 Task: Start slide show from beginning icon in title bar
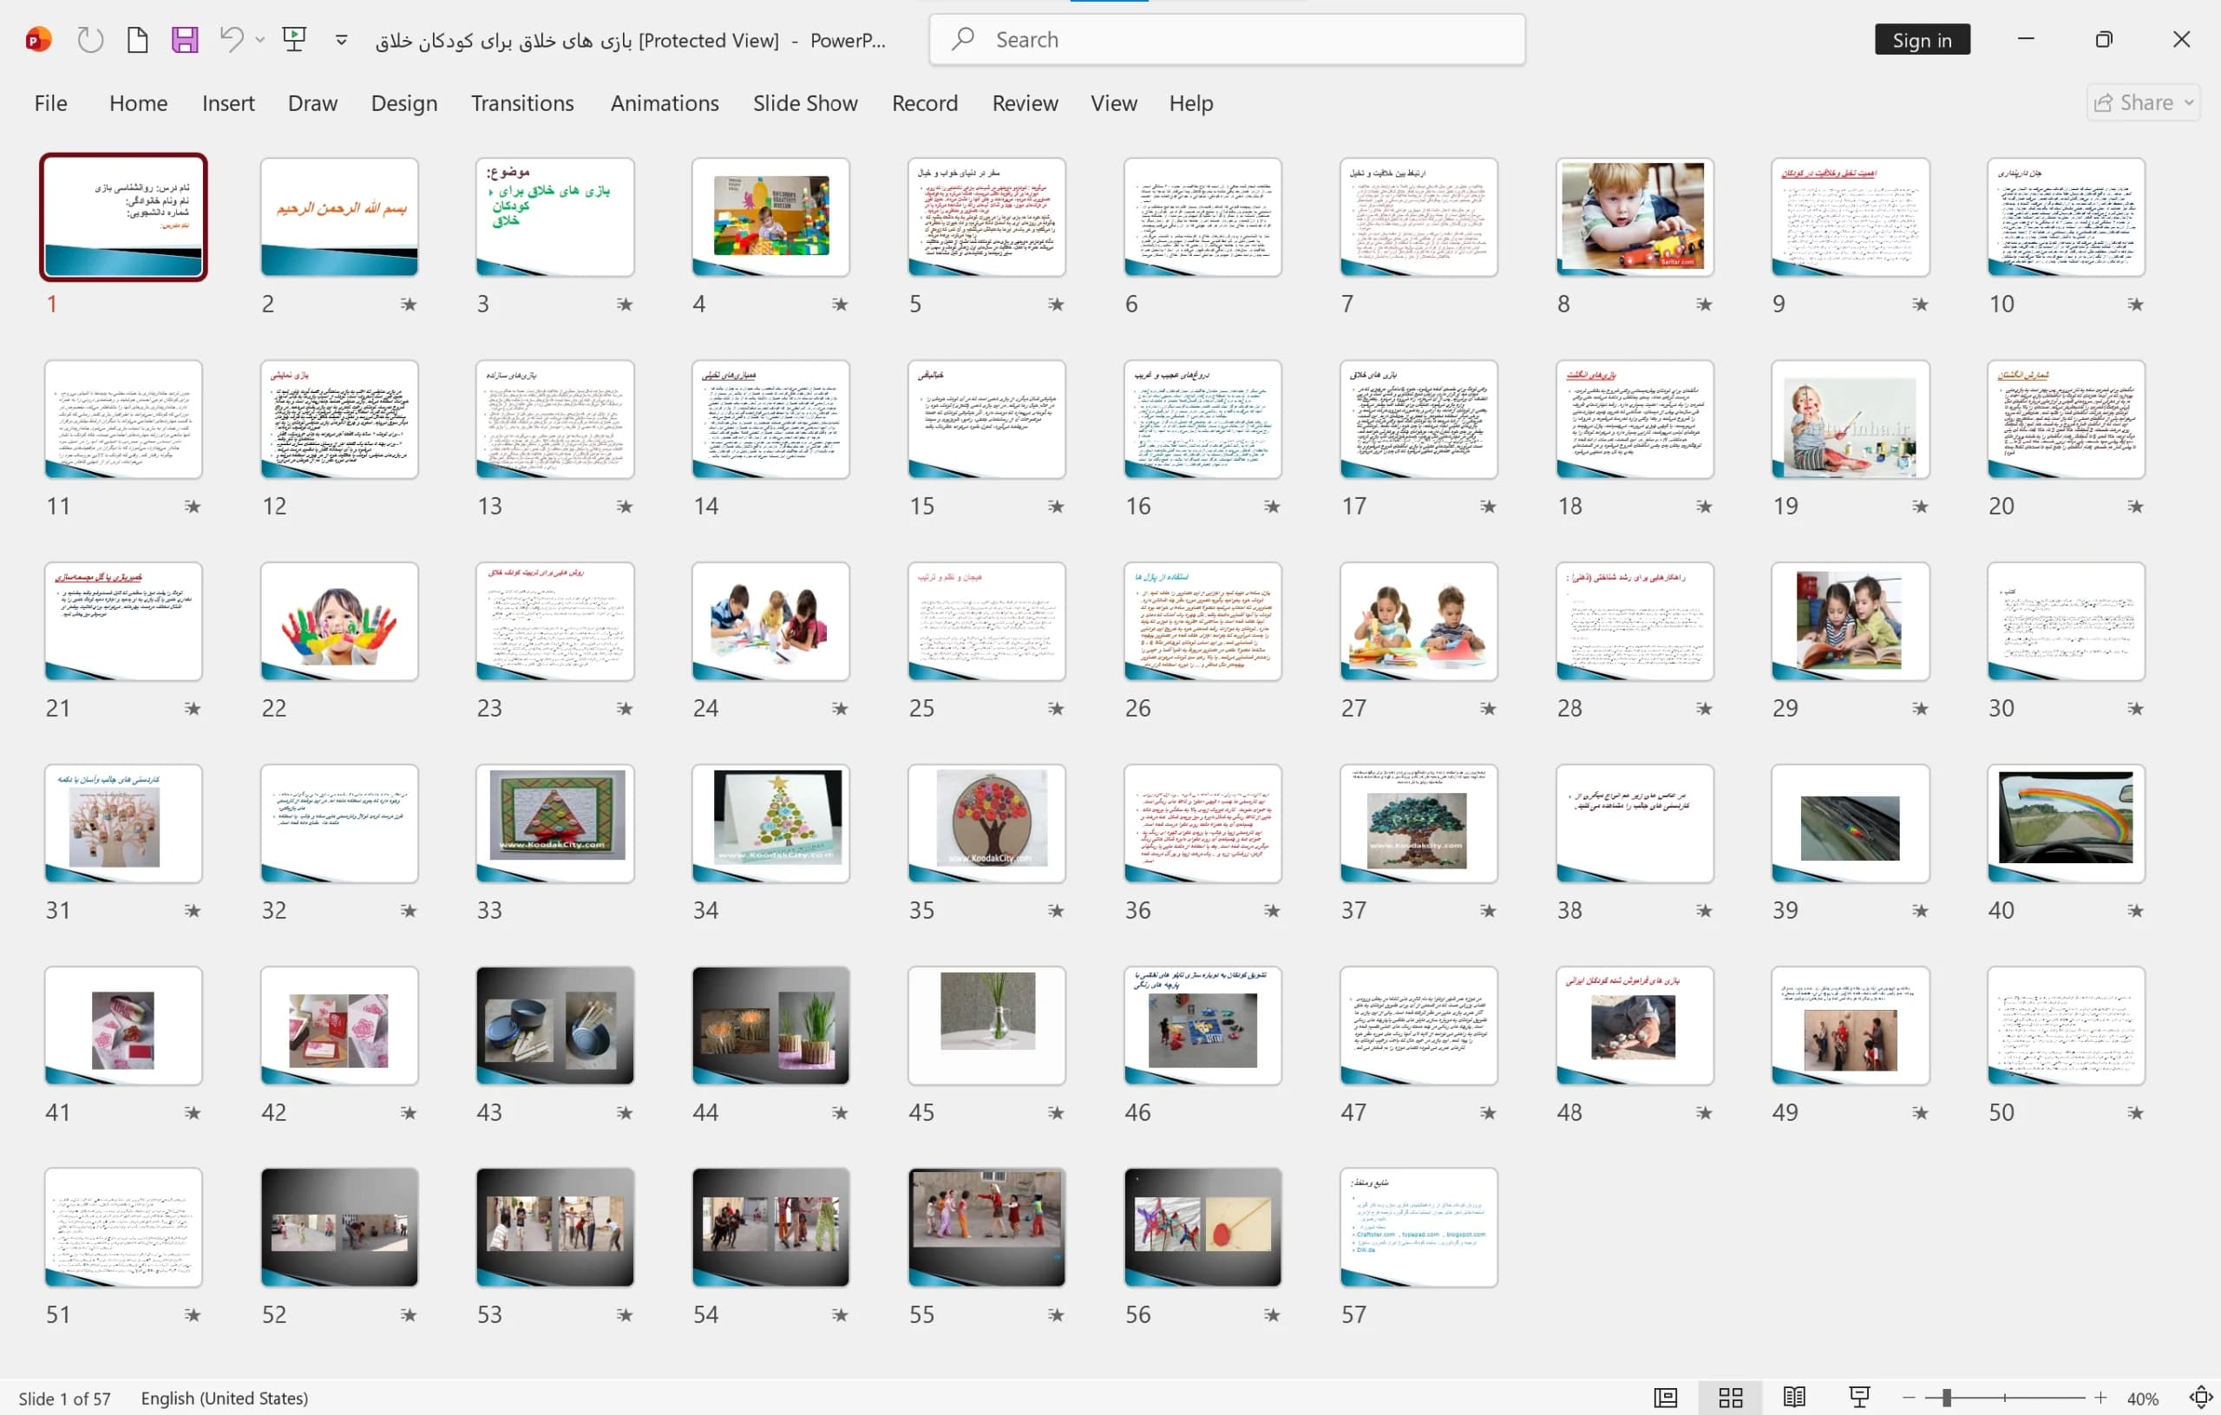pyautogui.click(x=294, y=40)
